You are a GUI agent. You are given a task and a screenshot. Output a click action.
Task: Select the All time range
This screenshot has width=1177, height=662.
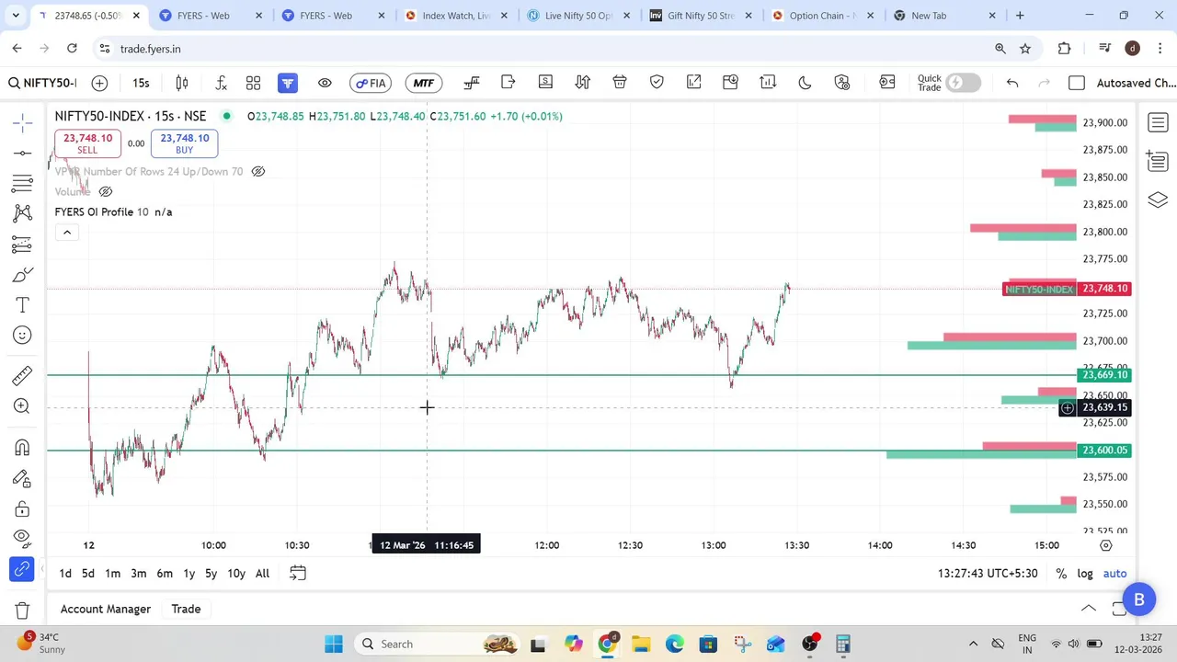click(262, 574)
